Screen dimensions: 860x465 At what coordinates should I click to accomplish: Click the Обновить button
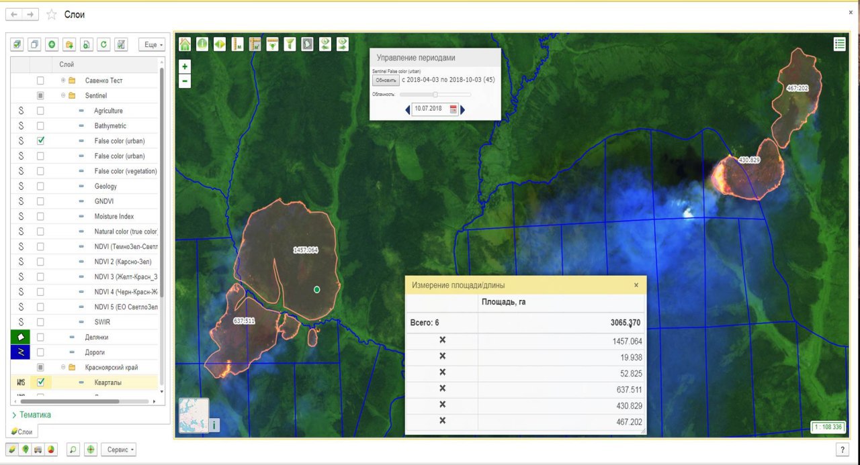pyautogui.click(x=386, y=80)
